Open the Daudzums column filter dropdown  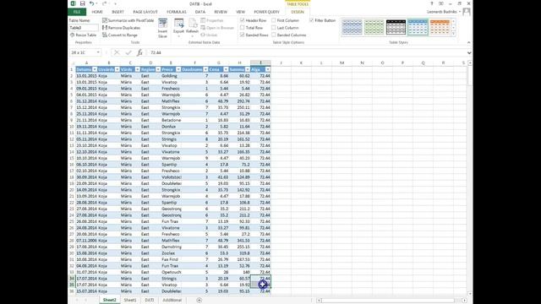point(205,69)
